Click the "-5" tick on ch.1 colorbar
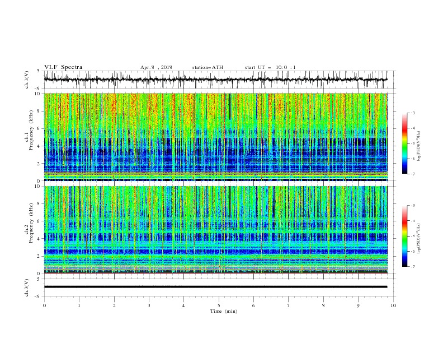The width and height of the screenshot is (443, 343). pyautogui.click(x=412, y=143)
